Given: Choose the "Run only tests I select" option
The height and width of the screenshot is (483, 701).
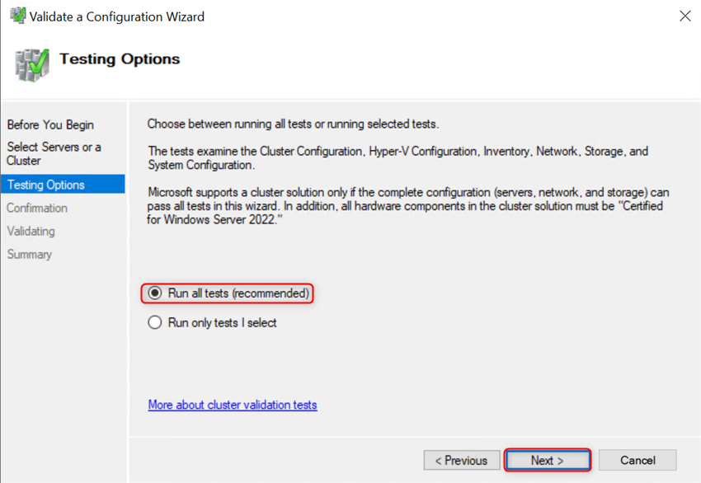Looking at the screenshot, I should [x=154, y=322].
